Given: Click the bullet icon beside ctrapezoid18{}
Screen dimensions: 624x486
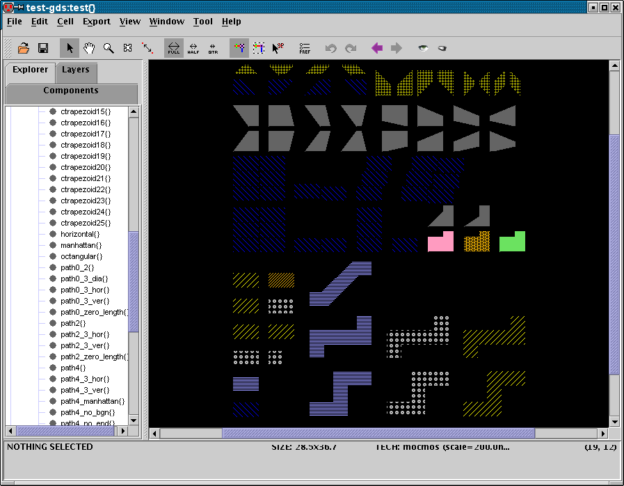Looking at the screenshot, I should tap(53, 145).
